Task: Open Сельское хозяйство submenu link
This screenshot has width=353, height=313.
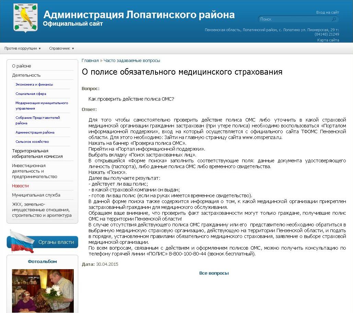Action: click(32, 141)
